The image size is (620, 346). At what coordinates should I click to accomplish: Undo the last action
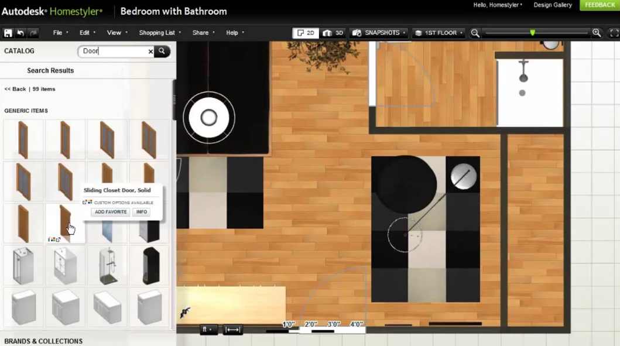click(x=20, y=33)
